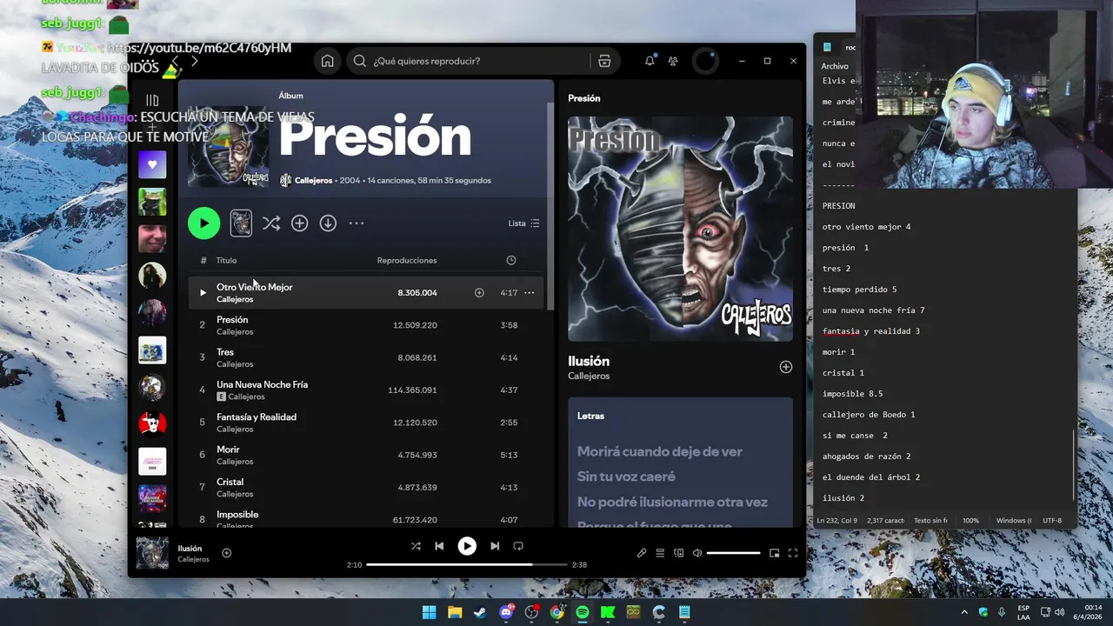Adjust the volume slider
This screenshot has height=626, width=1113.
pos(733,553)
